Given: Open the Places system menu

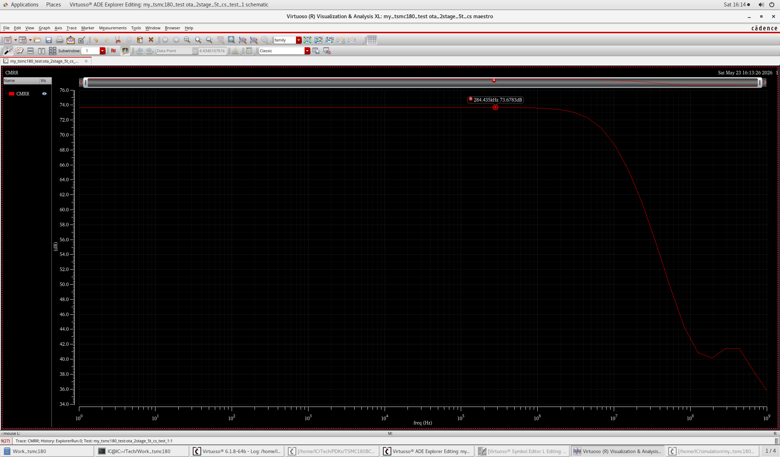Looking at the screenshot, I should click(53, 5).
